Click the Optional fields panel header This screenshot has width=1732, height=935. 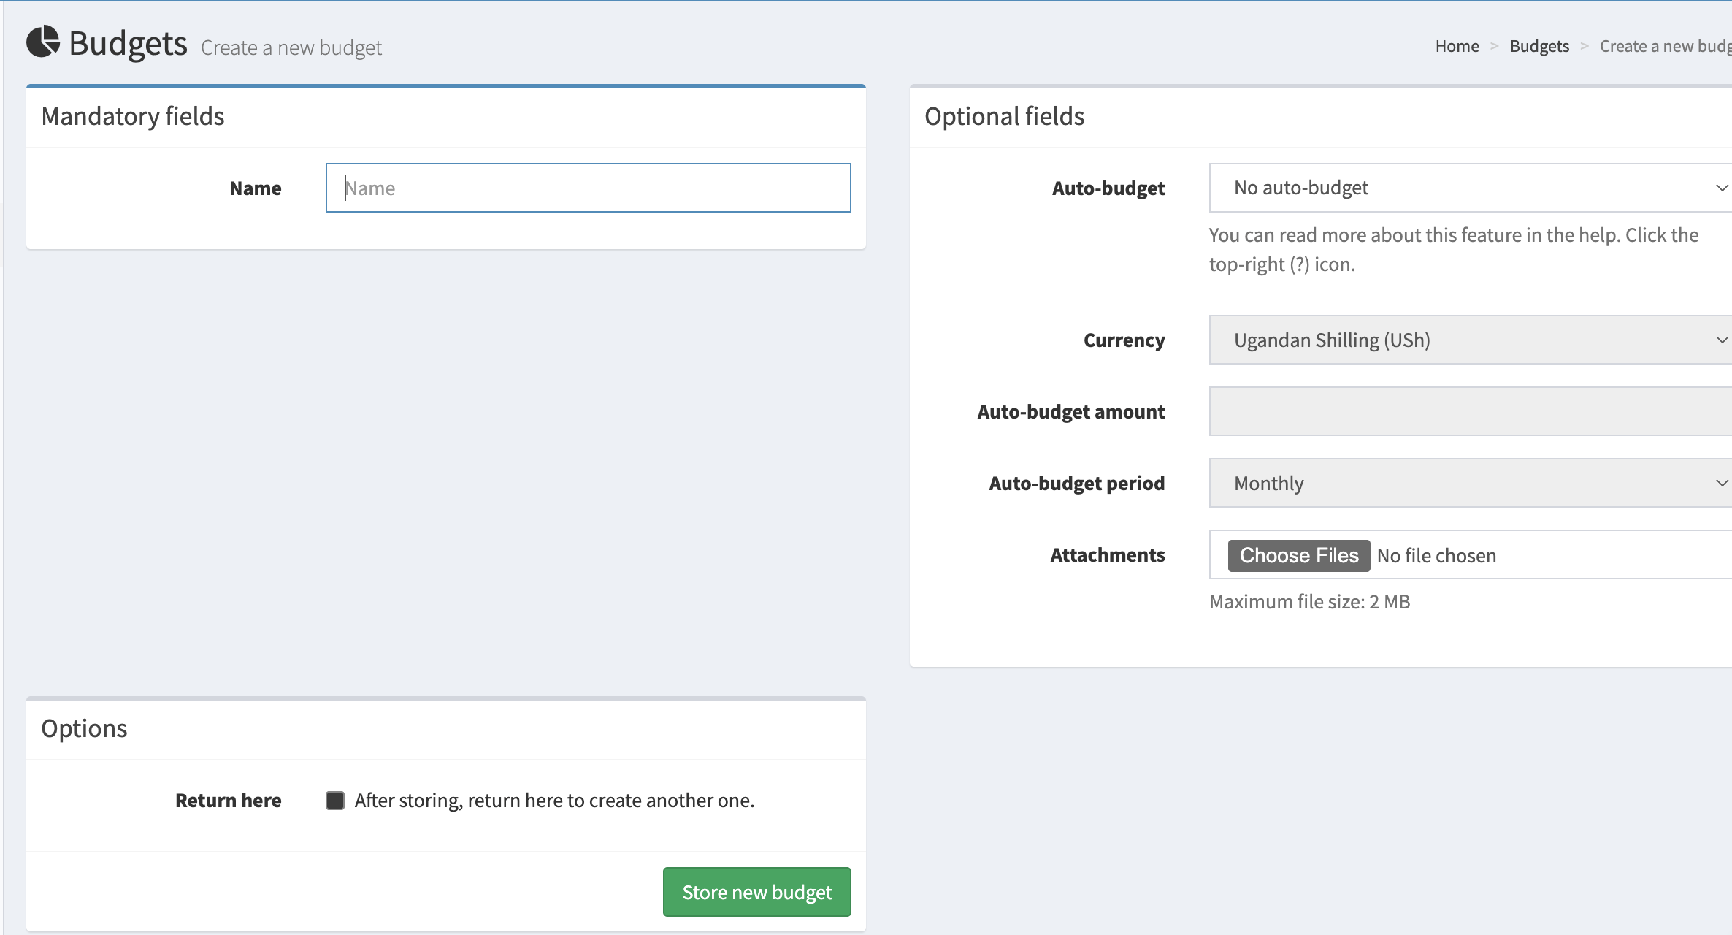(x=1005, y=115)
